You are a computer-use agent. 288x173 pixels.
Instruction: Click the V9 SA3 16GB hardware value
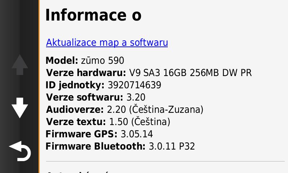[190, 73]
